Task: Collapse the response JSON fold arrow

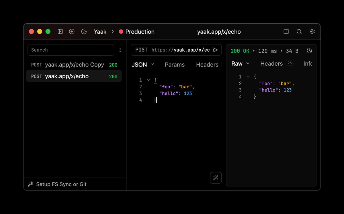Action: (248, 77)
